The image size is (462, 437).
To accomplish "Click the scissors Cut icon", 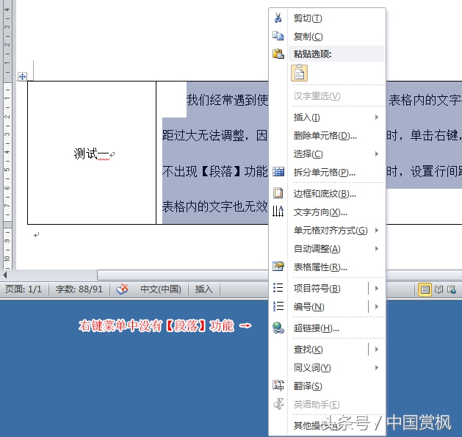I will tap(278, 18).
